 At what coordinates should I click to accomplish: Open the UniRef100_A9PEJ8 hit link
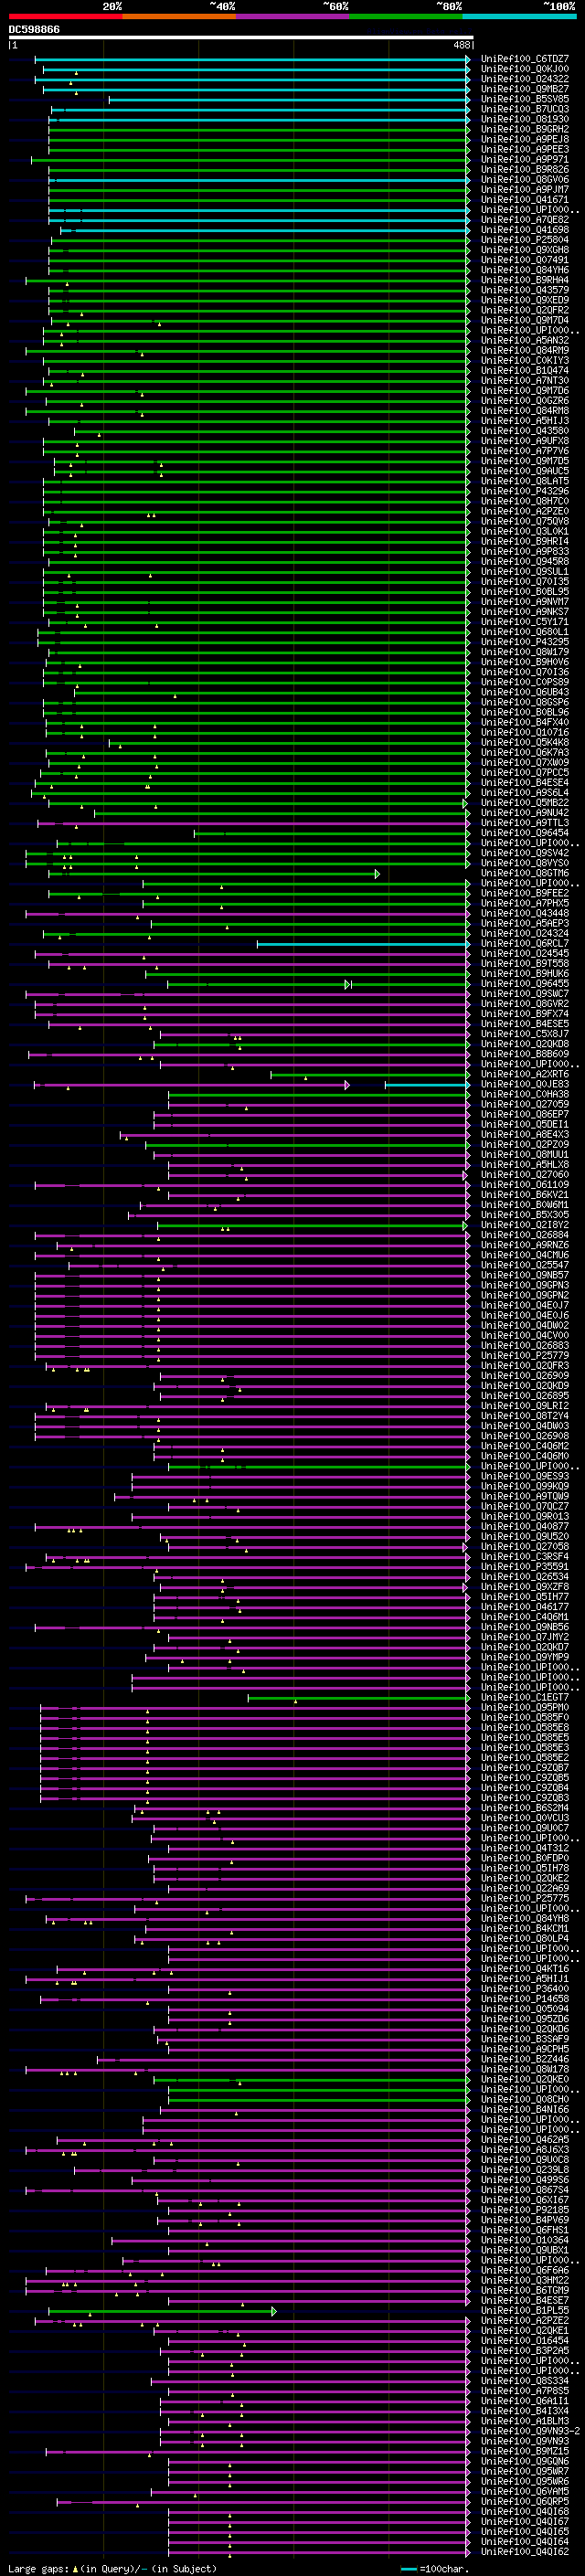pyautogui.click(x=525, y=139)
